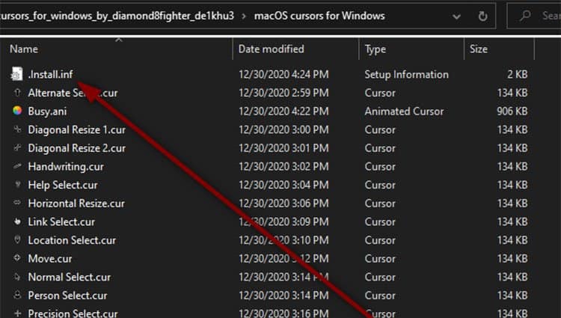Select the .Install.inf file icon
The width and height of the screenshot is (561, 318).
16,74
